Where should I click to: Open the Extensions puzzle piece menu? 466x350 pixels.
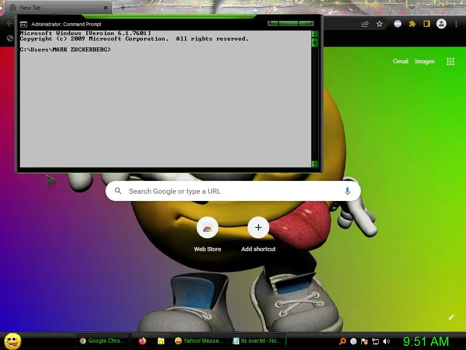coord(412,24)
